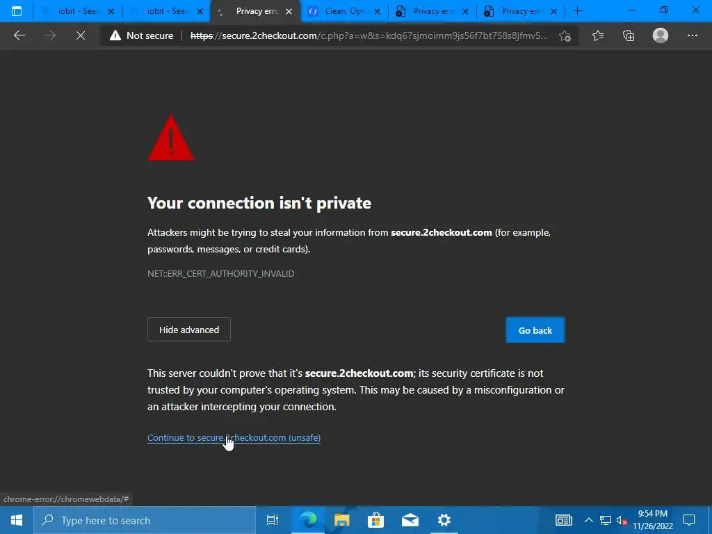712x534 pixels.
Task: Continue to secure.2checkout.com (unsafe) link
Action: [x=234, y=438]
